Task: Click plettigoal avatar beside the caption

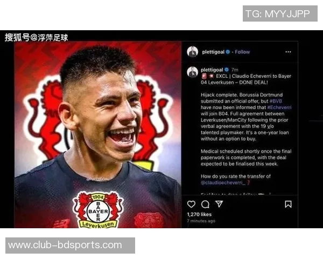Action: 192,72
